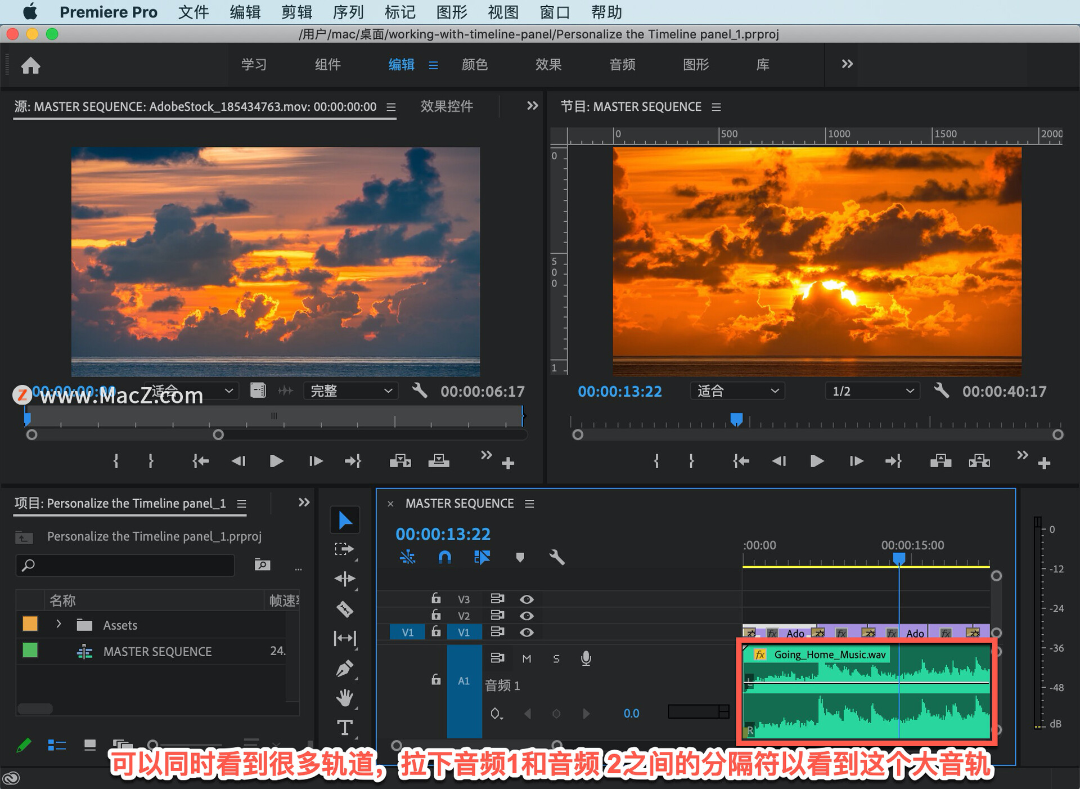Open the 序列 menu in menu bar

click(348, 12)
